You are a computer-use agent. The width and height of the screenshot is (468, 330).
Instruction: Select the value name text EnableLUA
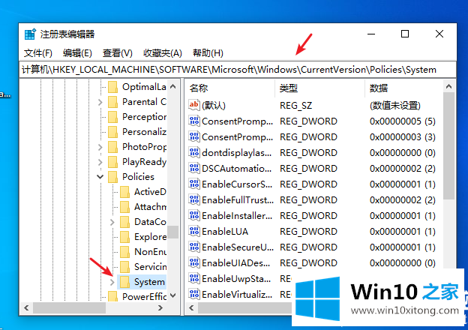tap(225, 232)
